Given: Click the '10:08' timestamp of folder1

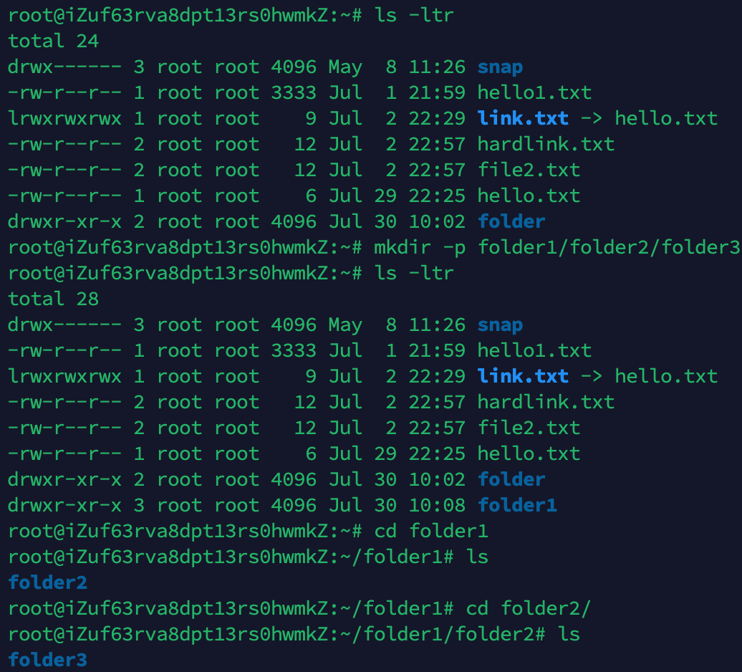Looking at the screenshot, I should tap(437, 505).
